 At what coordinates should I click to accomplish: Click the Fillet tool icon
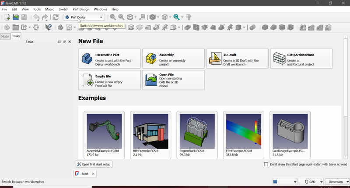point(265,28)
